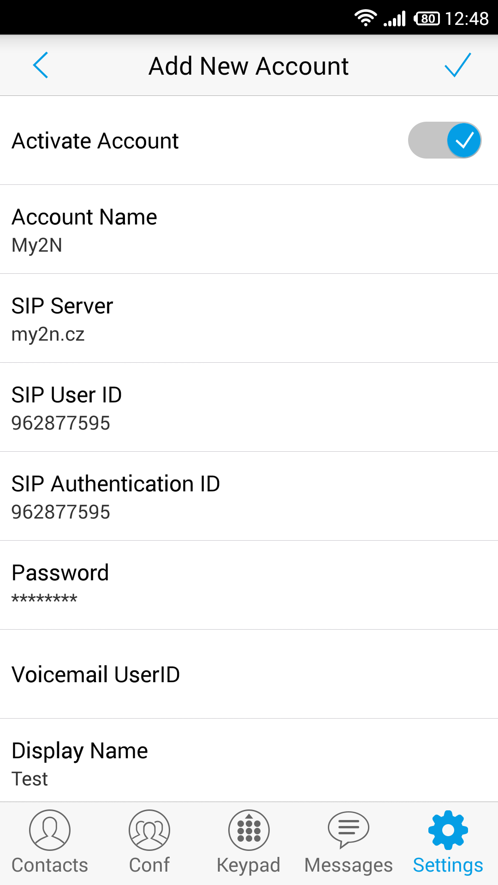Tap the battery level indicator
The width and height of the screenshot is (498, 885).
click(427, 18)
